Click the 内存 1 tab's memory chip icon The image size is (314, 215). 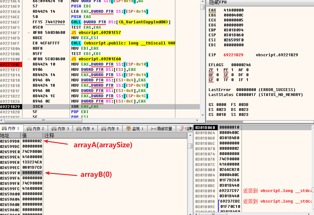[x=4, y=129]
